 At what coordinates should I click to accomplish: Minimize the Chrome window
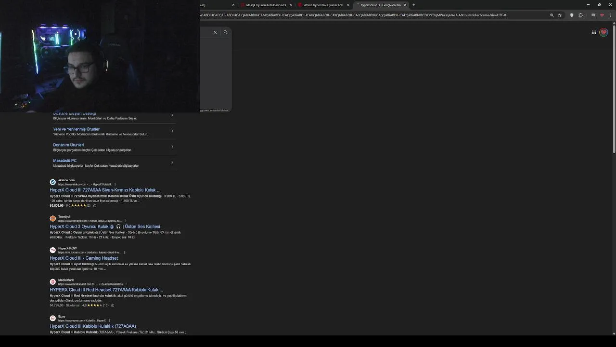click(x=588, y=5)
